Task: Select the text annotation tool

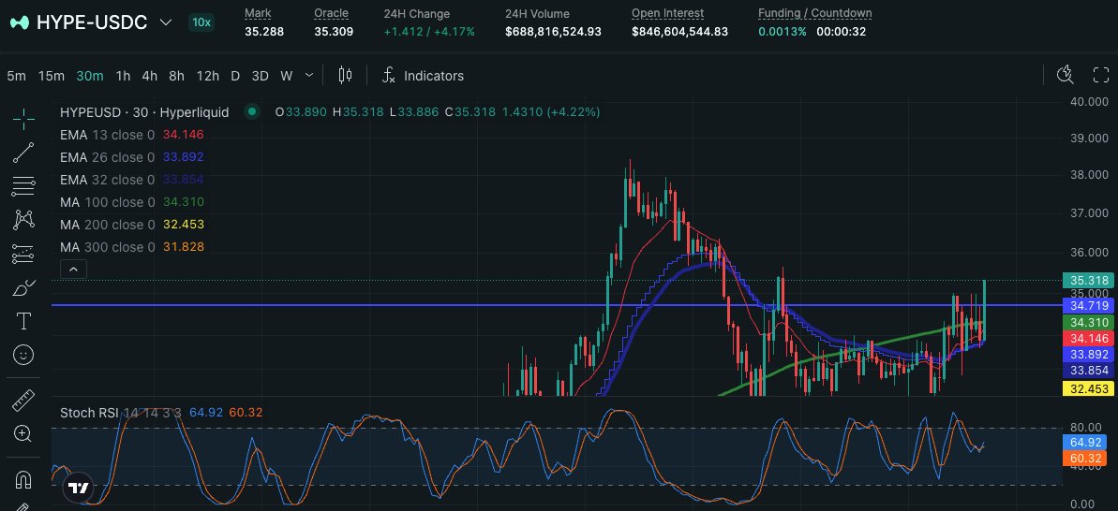Action: point(23,321)
